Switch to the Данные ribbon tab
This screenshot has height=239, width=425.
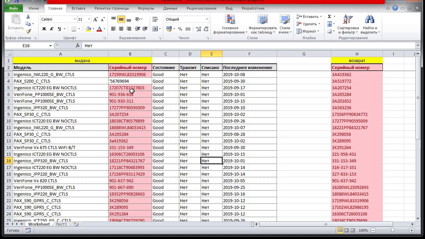[x=170, y=8]
